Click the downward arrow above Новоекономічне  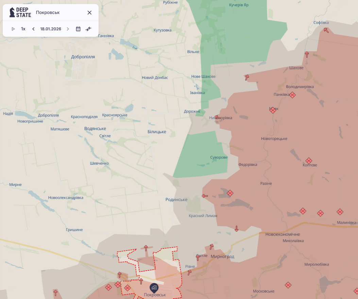pyautogui.click(x=237, y=229)
